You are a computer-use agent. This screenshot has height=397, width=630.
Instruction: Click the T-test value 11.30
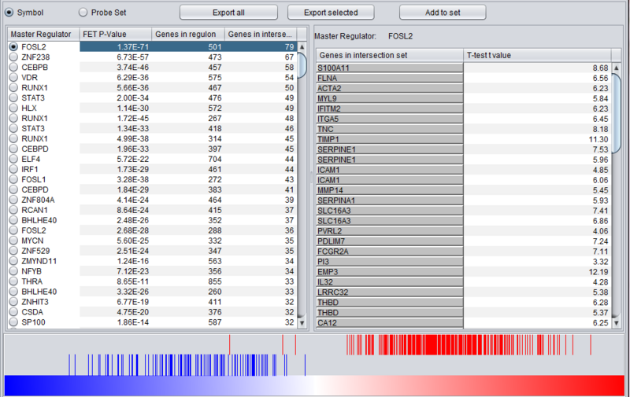point(537,139)
